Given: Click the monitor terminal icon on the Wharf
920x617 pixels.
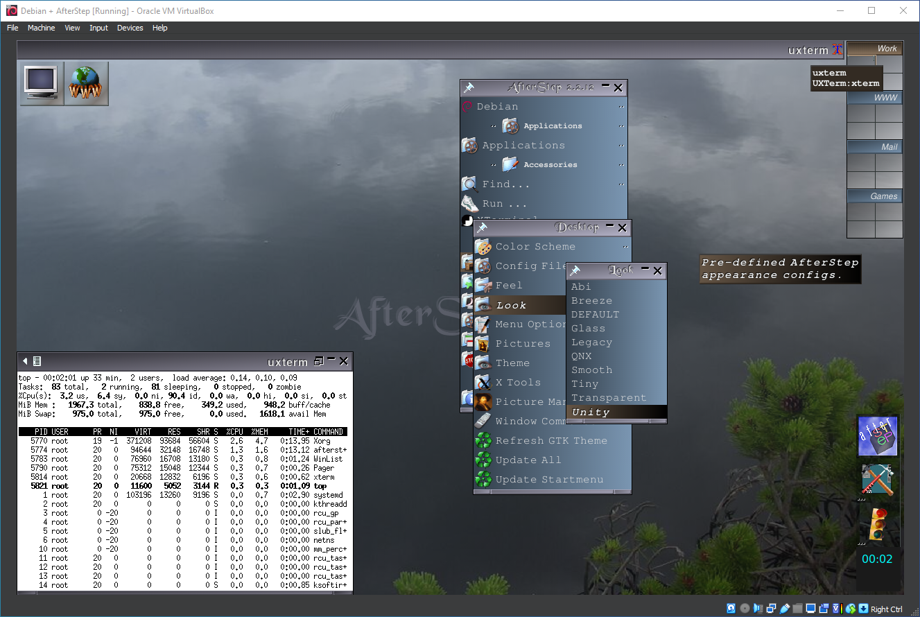Looking at the screenshot, I should pyautogui.click(x=42, y=83).
